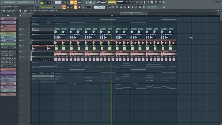This screenshot has height=125, width=222.
Task: Click the arrow right of pattern selector
Action: click(x=106, y=7)
